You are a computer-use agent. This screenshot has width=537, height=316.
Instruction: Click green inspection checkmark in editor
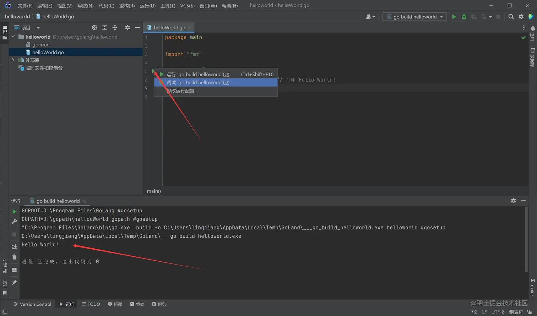pyautogui.click(x=524, y=37)
